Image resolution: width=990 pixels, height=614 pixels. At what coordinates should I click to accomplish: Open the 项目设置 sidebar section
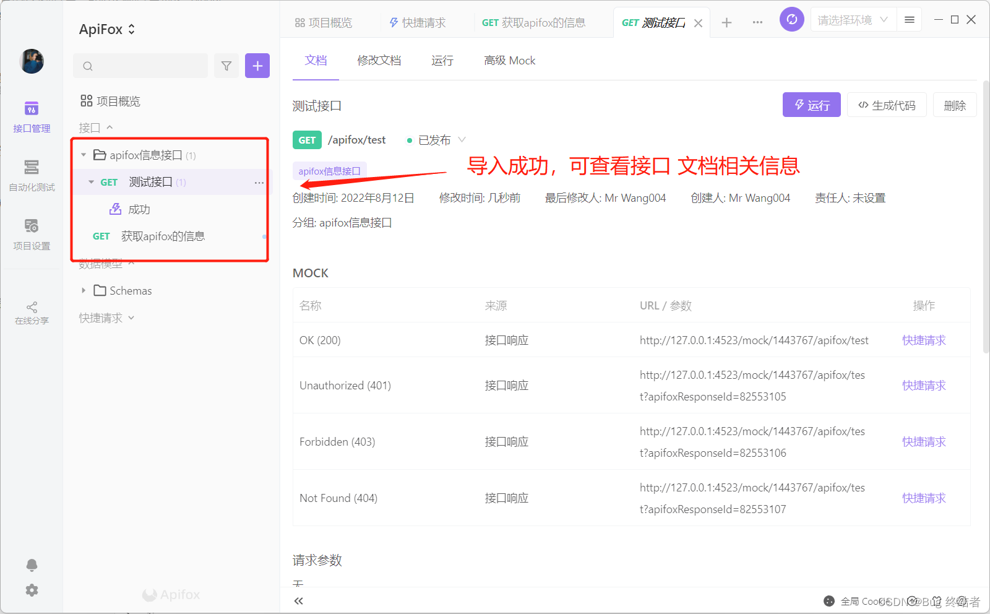click(x=32, y=235)
